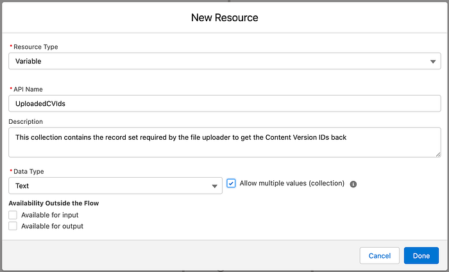Click the info icon beside Allow multiple values
The image size is (449, 272).
353,184
